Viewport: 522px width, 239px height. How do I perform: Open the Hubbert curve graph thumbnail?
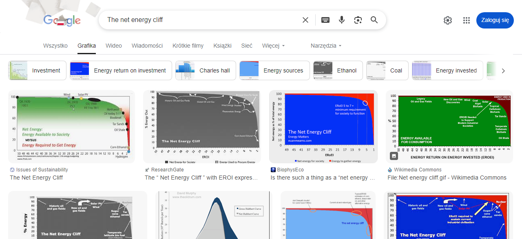pos(214,215)
